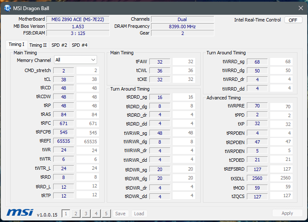Switch to the Timing II tab
The image size is (308, 222).
(38, 45)
